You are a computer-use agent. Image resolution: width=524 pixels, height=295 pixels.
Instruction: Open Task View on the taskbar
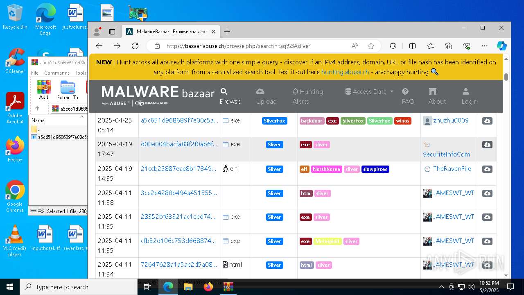tap(147, 287)
